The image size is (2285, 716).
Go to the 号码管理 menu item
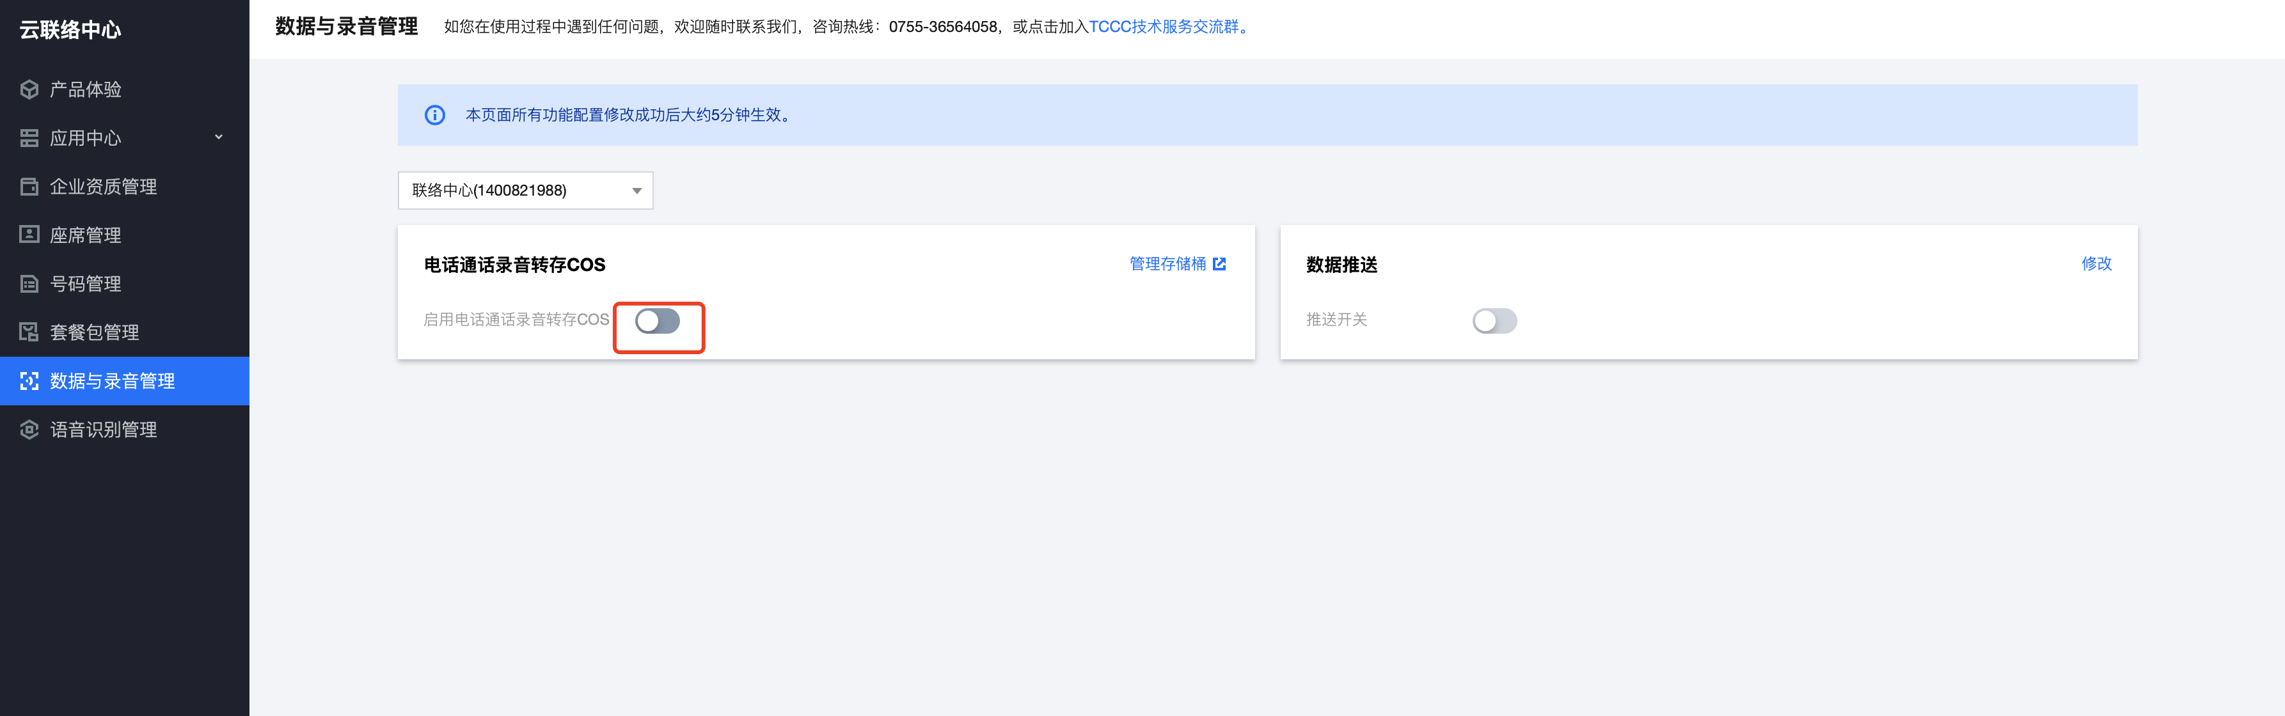coord(85,284)
